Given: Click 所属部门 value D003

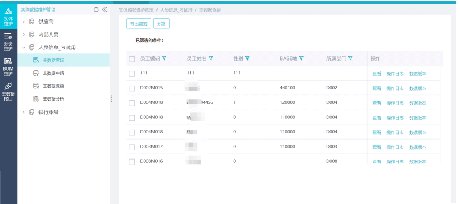Looking at the screenshot, I should coord(332,146).
